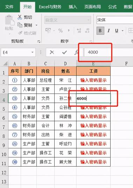This screenshot has width=133, height=188.
Task: Click the Cut scissors icon
Action: (20, 17)
